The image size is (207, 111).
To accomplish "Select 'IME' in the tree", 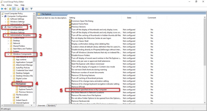I will coord(17,97).
